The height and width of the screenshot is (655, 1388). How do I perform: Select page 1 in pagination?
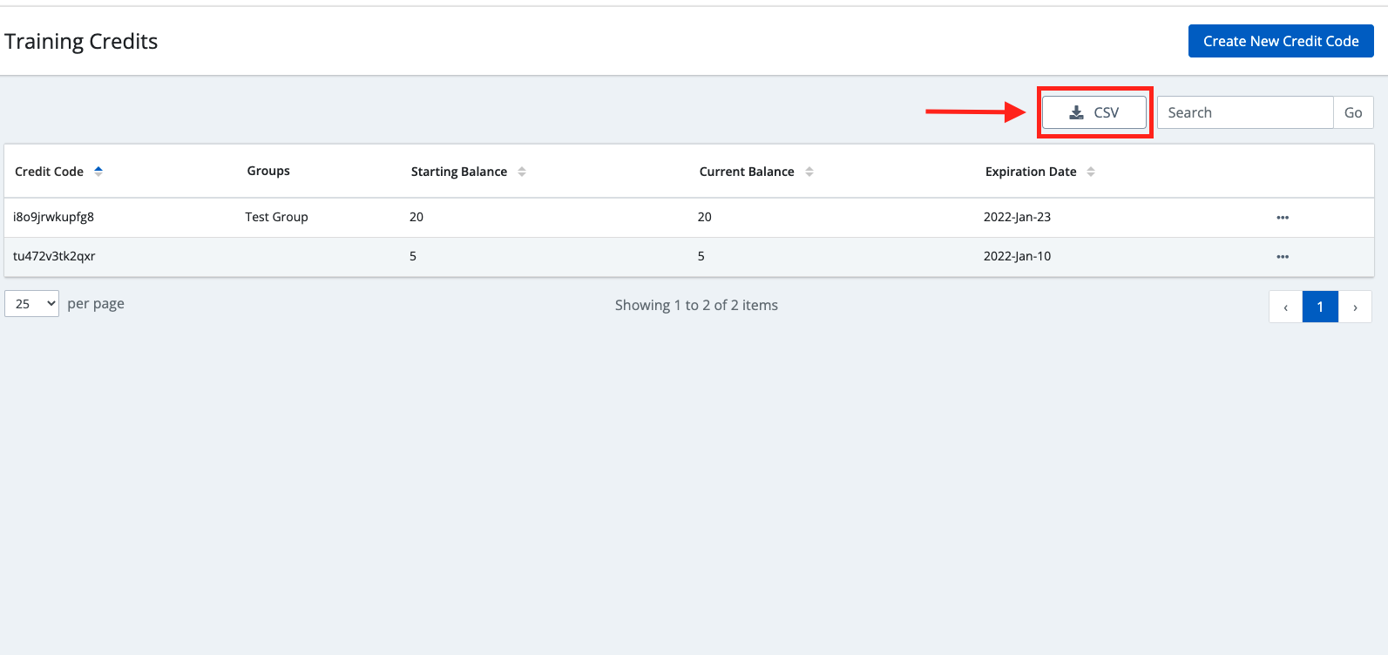[x=1320, y=307]
